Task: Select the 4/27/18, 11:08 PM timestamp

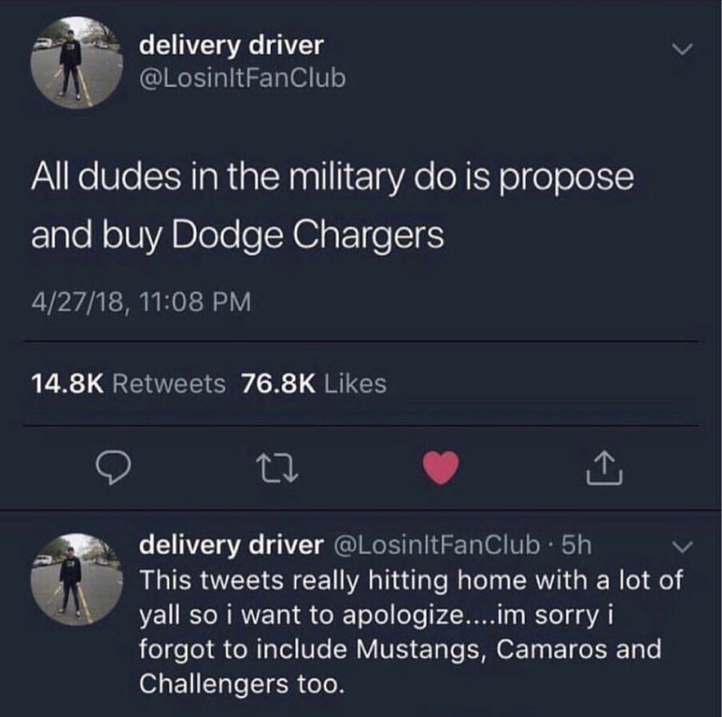Action: (x=141, y=302)
